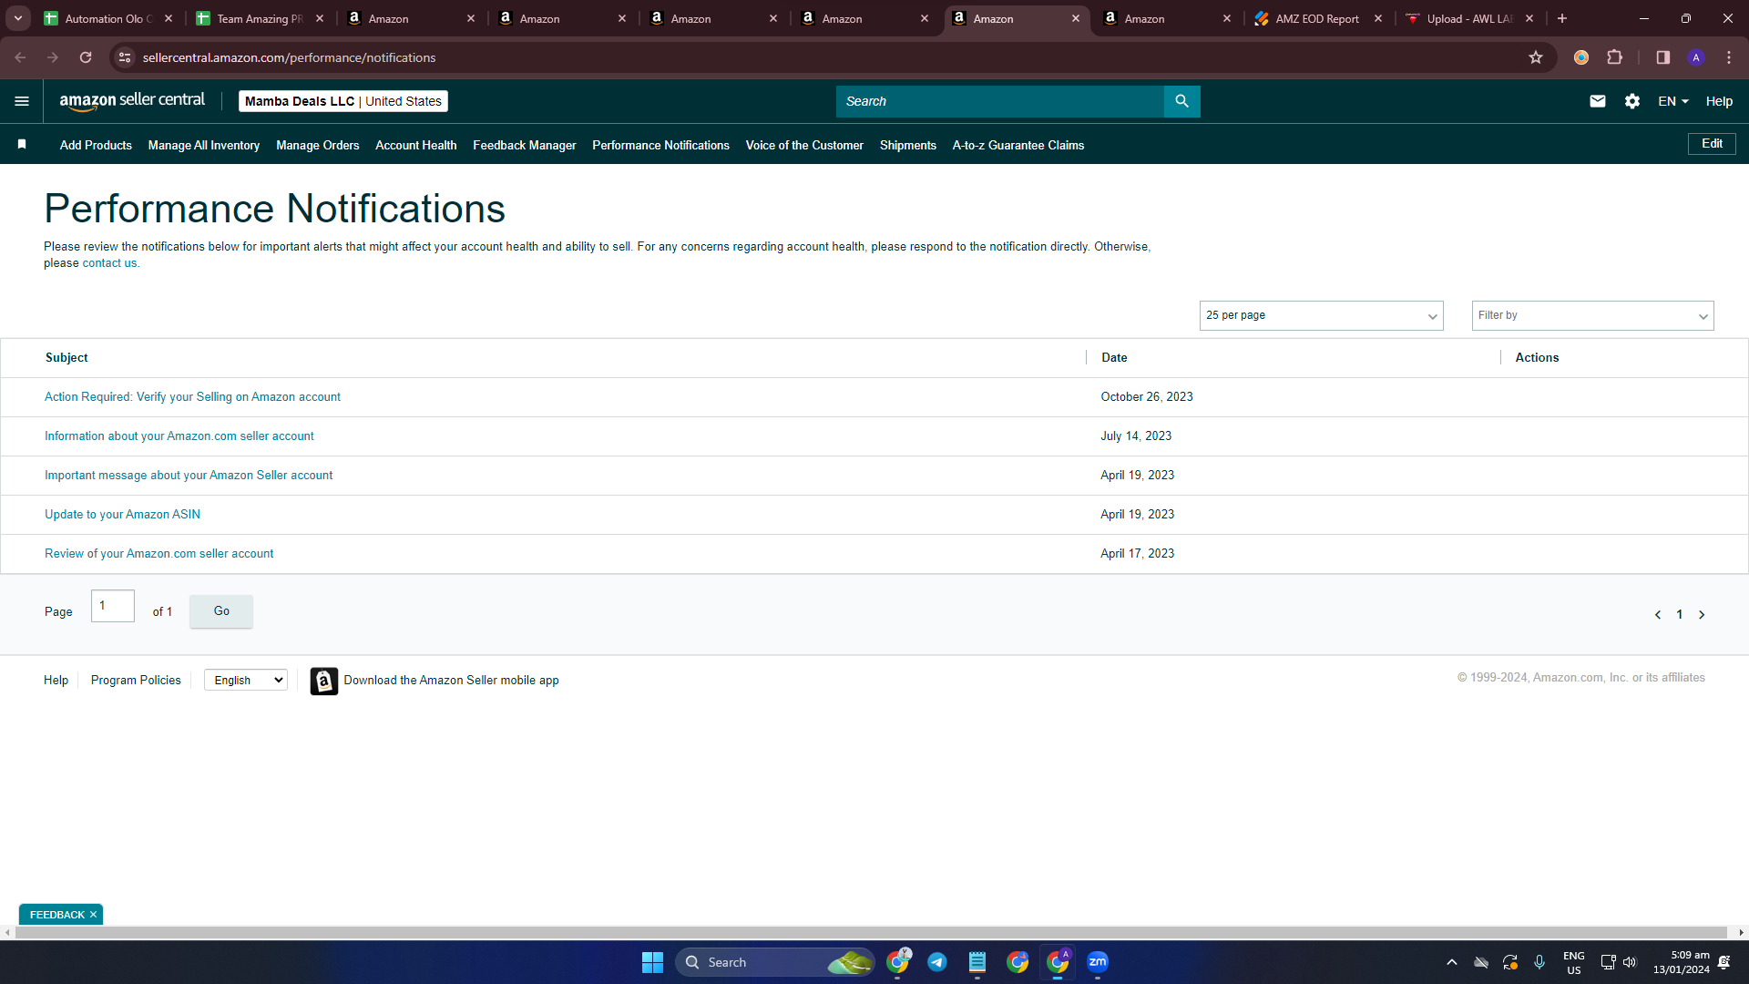This screenshot has height=984, width=1749.
Task: Open Shipments in navigation bar
Action: click(x=908, y=145)
